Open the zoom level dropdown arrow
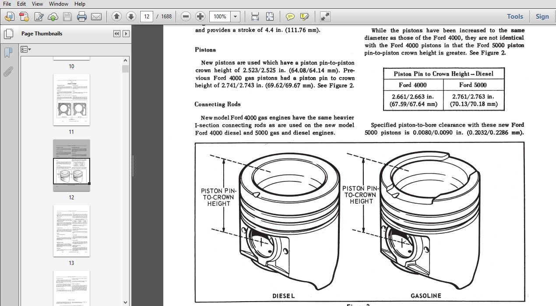 [236, 17]
